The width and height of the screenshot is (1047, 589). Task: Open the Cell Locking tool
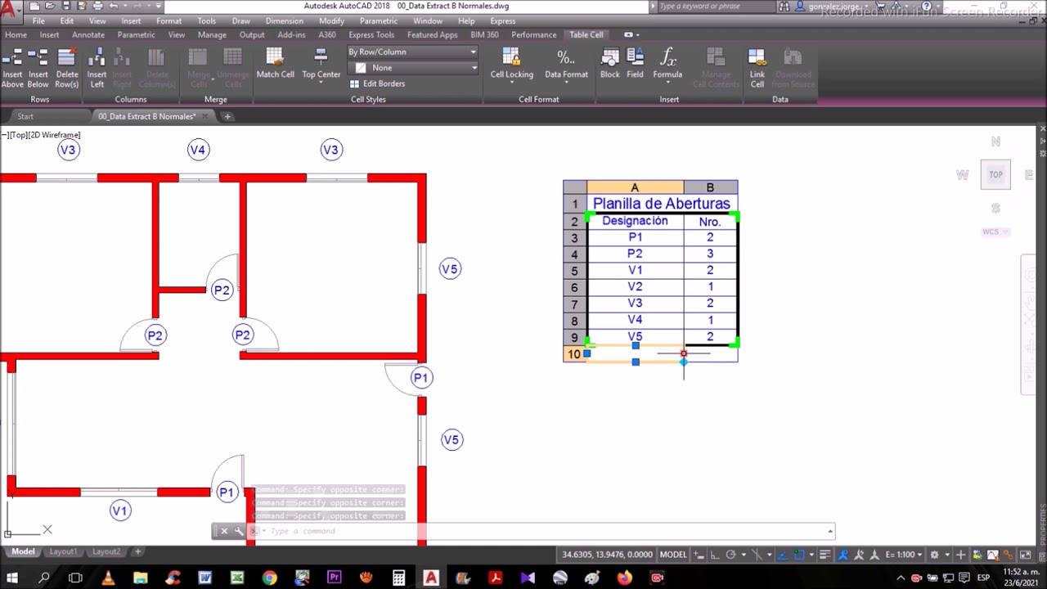pos(511,64)
